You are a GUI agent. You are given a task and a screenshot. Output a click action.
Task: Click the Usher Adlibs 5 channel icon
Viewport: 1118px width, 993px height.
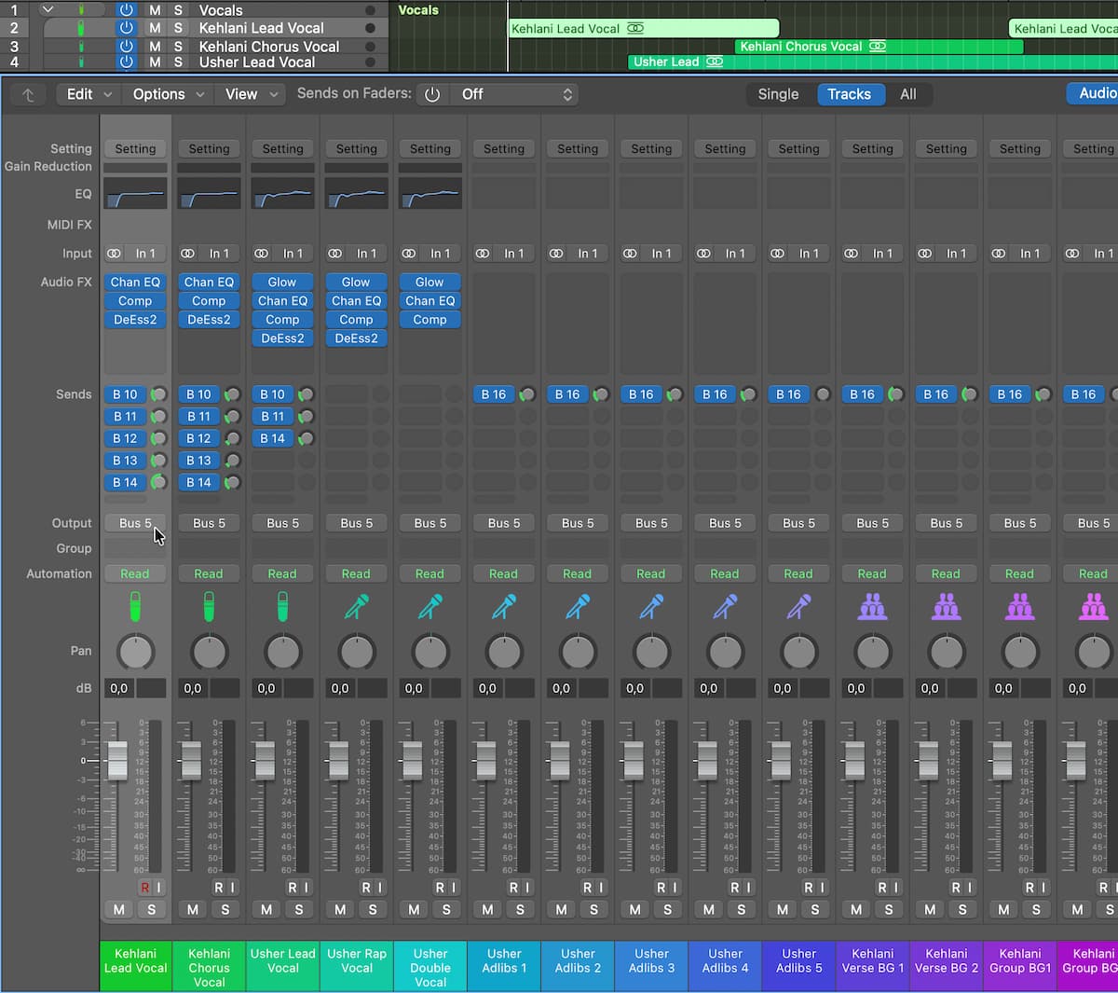click(x=798, y=607)
